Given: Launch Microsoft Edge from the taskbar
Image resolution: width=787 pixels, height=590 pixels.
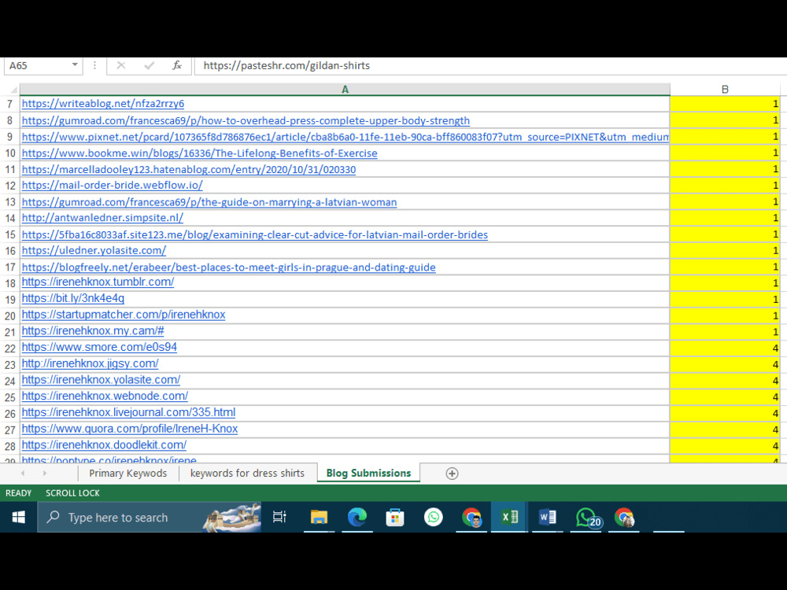Looking at the screenshot, I should click(357, 517).
